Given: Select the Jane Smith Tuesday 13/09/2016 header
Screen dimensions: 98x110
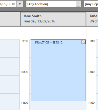Looking at the screenshot, I should [x=53, y=19].
